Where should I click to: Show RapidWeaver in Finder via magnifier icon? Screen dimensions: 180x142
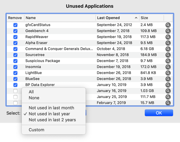168,37
